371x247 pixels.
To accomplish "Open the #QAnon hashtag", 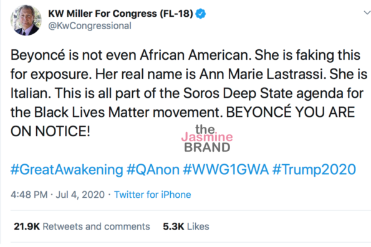I will (x=153, y=170).
